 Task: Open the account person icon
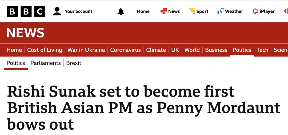tap(57, 11)
